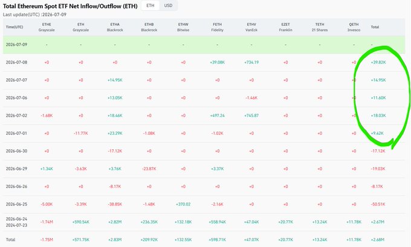Image resolution: width=411 pixels, height=247 pixels.
Task: Select the ETHB Blackrock column header
Action: pyautogui.click(x=149, y=27)
